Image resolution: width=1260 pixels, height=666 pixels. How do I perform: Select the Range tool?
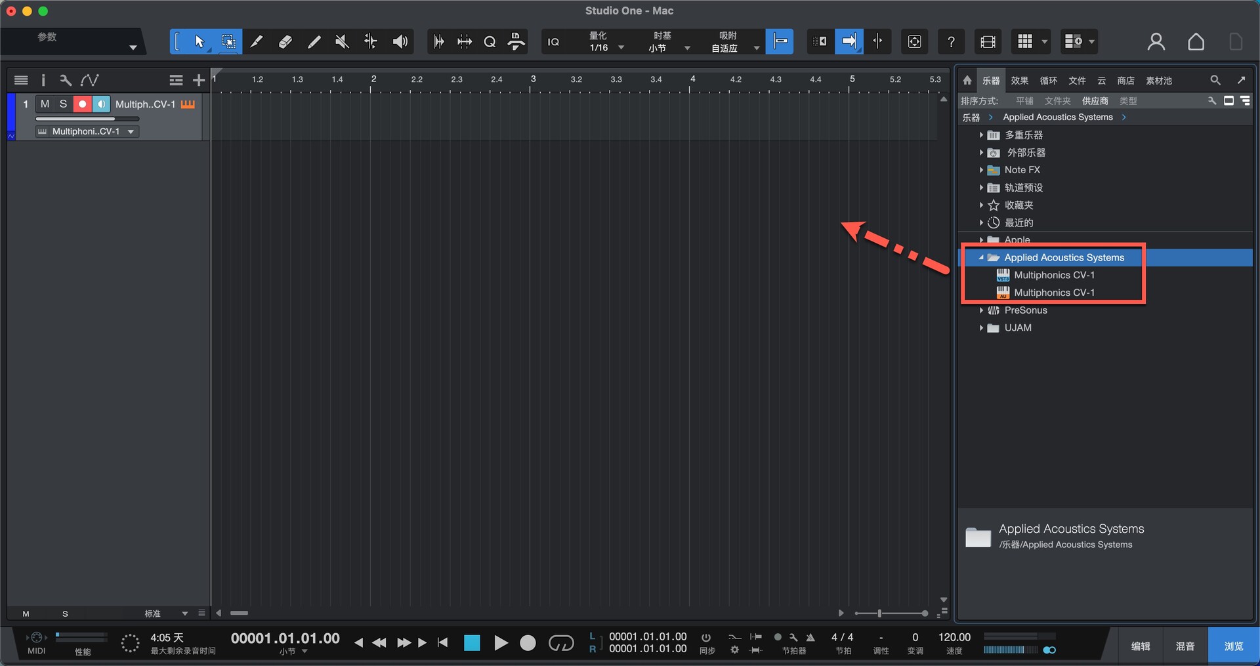click(228, 42)
